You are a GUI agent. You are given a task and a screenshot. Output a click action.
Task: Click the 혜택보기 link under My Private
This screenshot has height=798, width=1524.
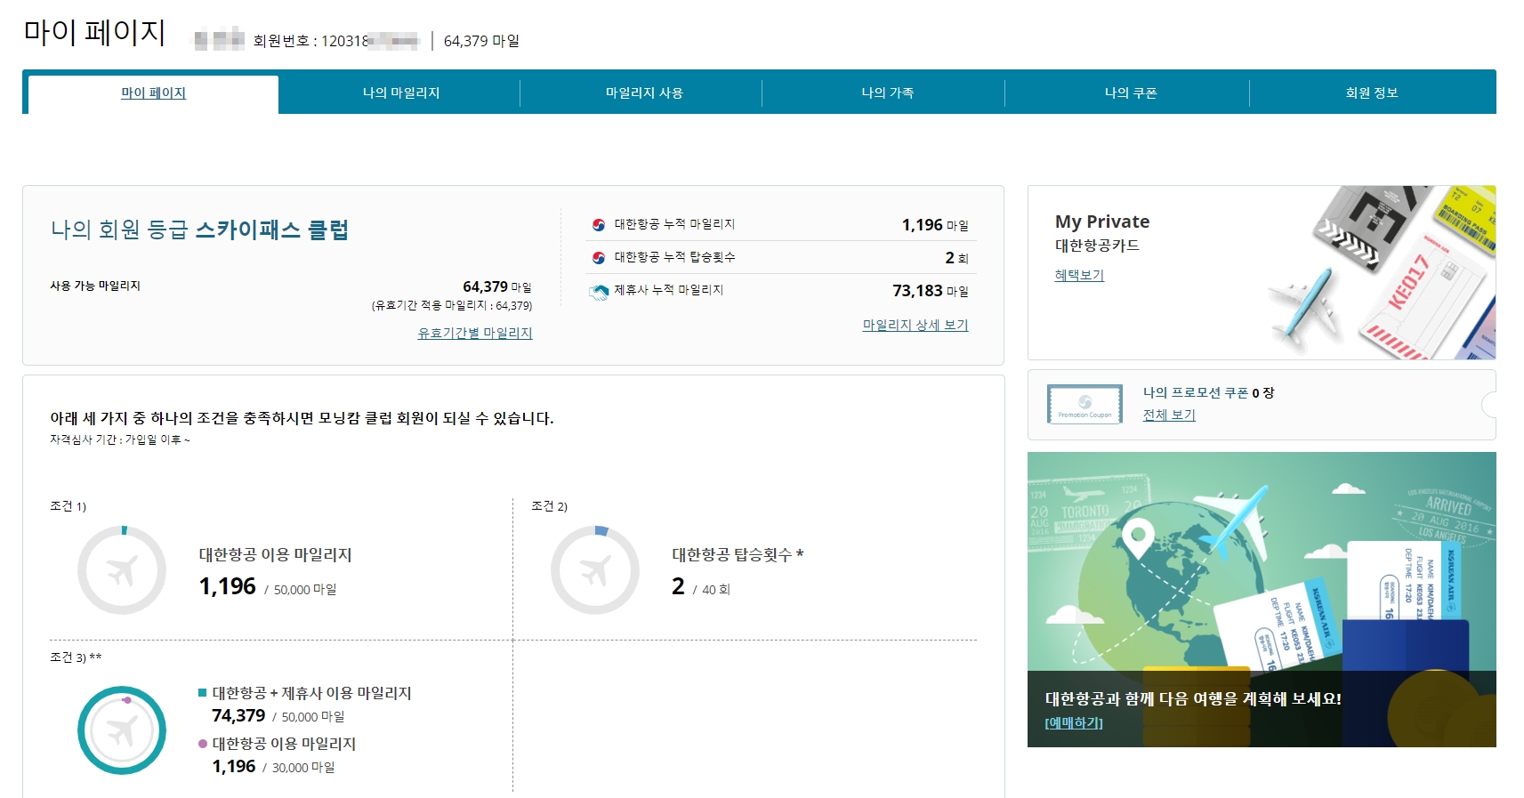[x=1079, y=276]
